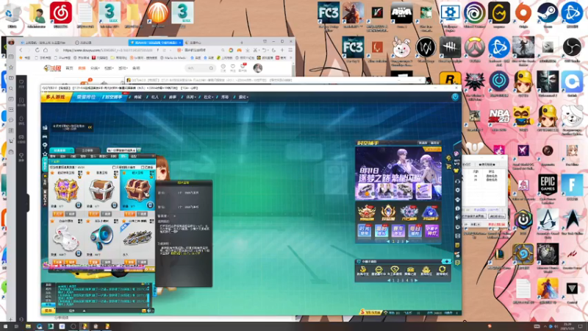
Task: Open the Rockstar Games launcher desktop icon
Action: pos(450,79)
